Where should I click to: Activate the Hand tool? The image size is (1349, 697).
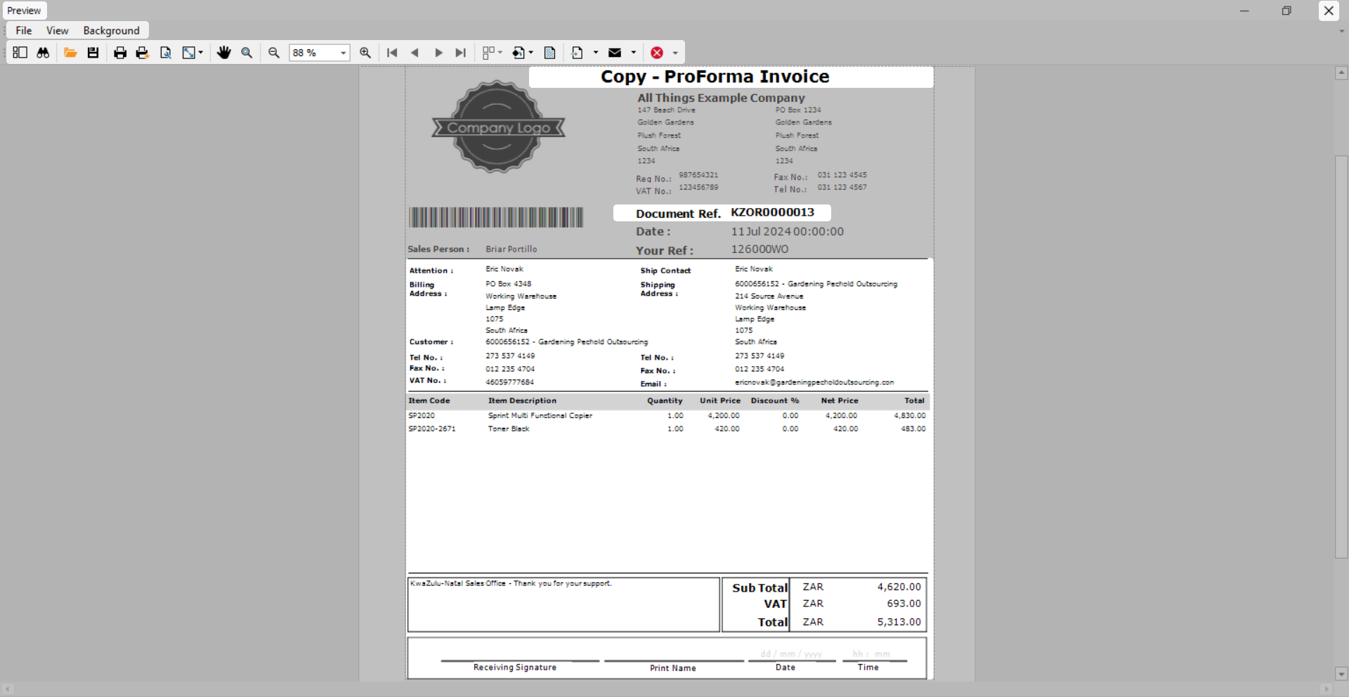(224, 53)
